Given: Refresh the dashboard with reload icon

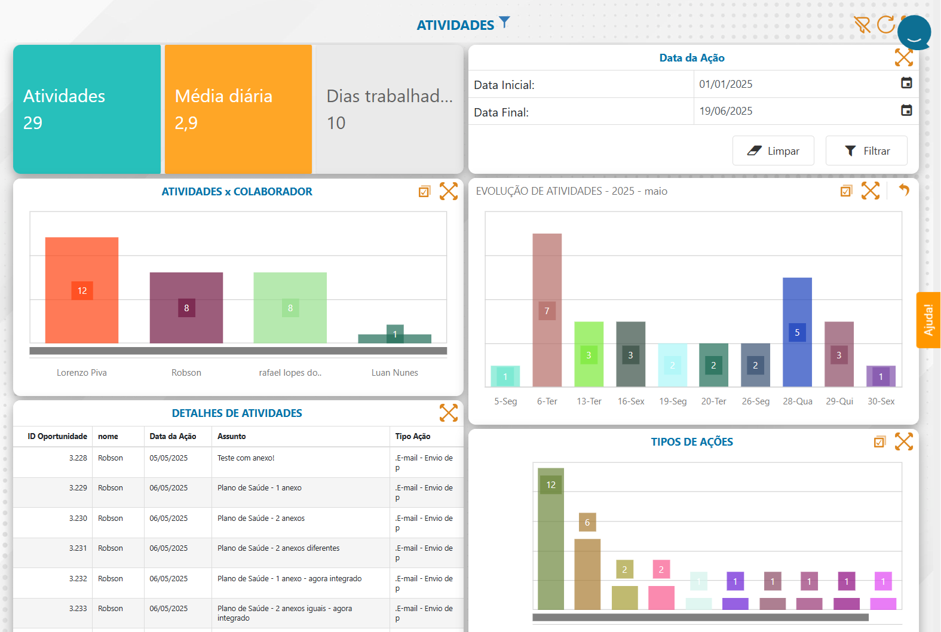Looking at the screenshot, I should click(885, 24).
